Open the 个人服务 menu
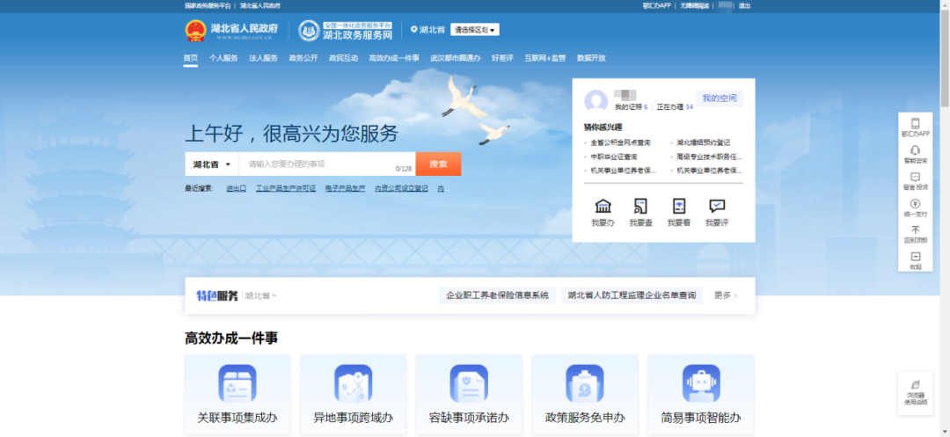 [223, 58]
